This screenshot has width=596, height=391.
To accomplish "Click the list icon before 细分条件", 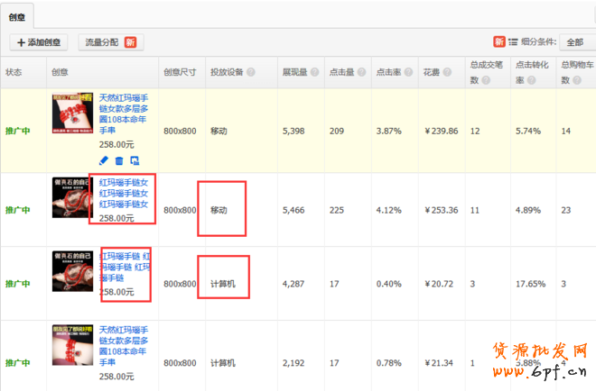I will 513,41.
